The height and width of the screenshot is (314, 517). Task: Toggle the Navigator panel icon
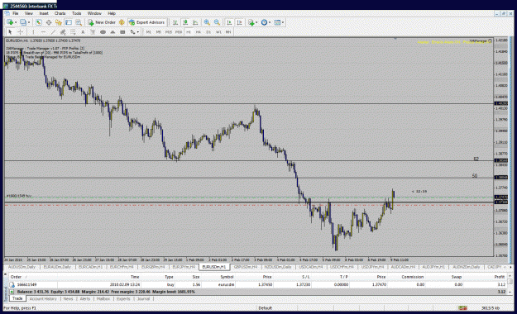pyautogui.click(x=59, y=22)
